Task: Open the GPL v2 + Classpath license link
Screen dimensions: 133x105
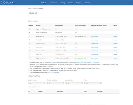Action: click(x=53, y=72)
